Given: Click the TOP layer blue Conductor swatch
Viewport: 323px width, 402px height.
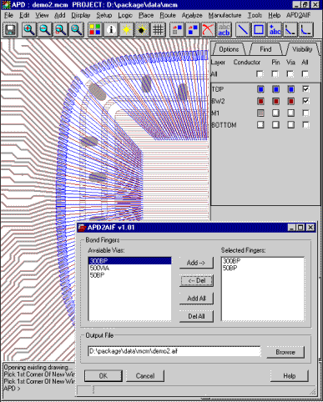Looking at the screenshot, I should 260,89.
